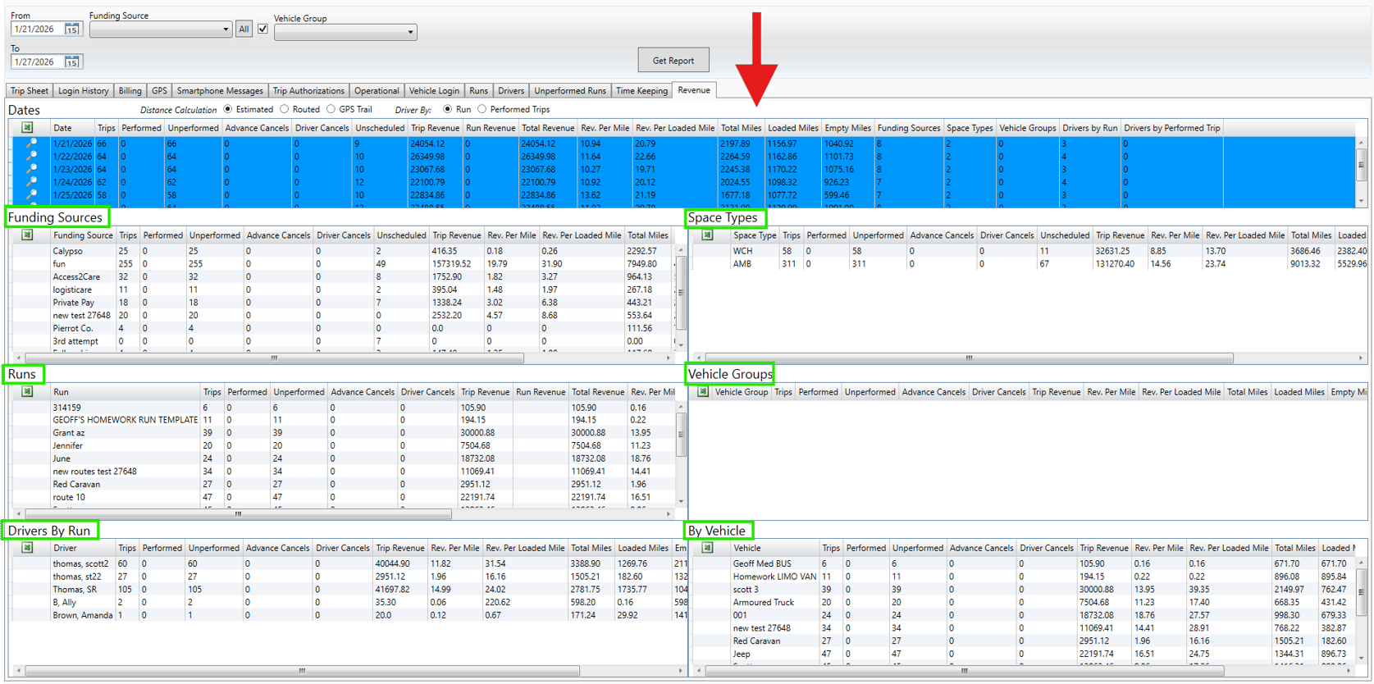1374x684 pixels.
Task: Open the Unperformed Runs tab
Action: 570,91
